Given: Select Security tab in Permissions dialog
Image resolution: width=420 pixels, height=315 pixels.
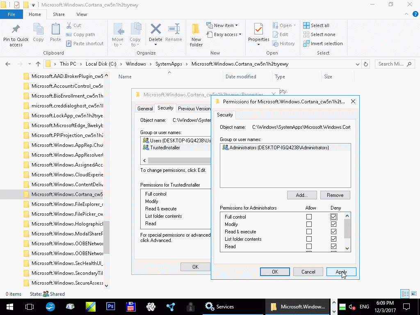Looking at the screenshot, I should tap(225, 115).
